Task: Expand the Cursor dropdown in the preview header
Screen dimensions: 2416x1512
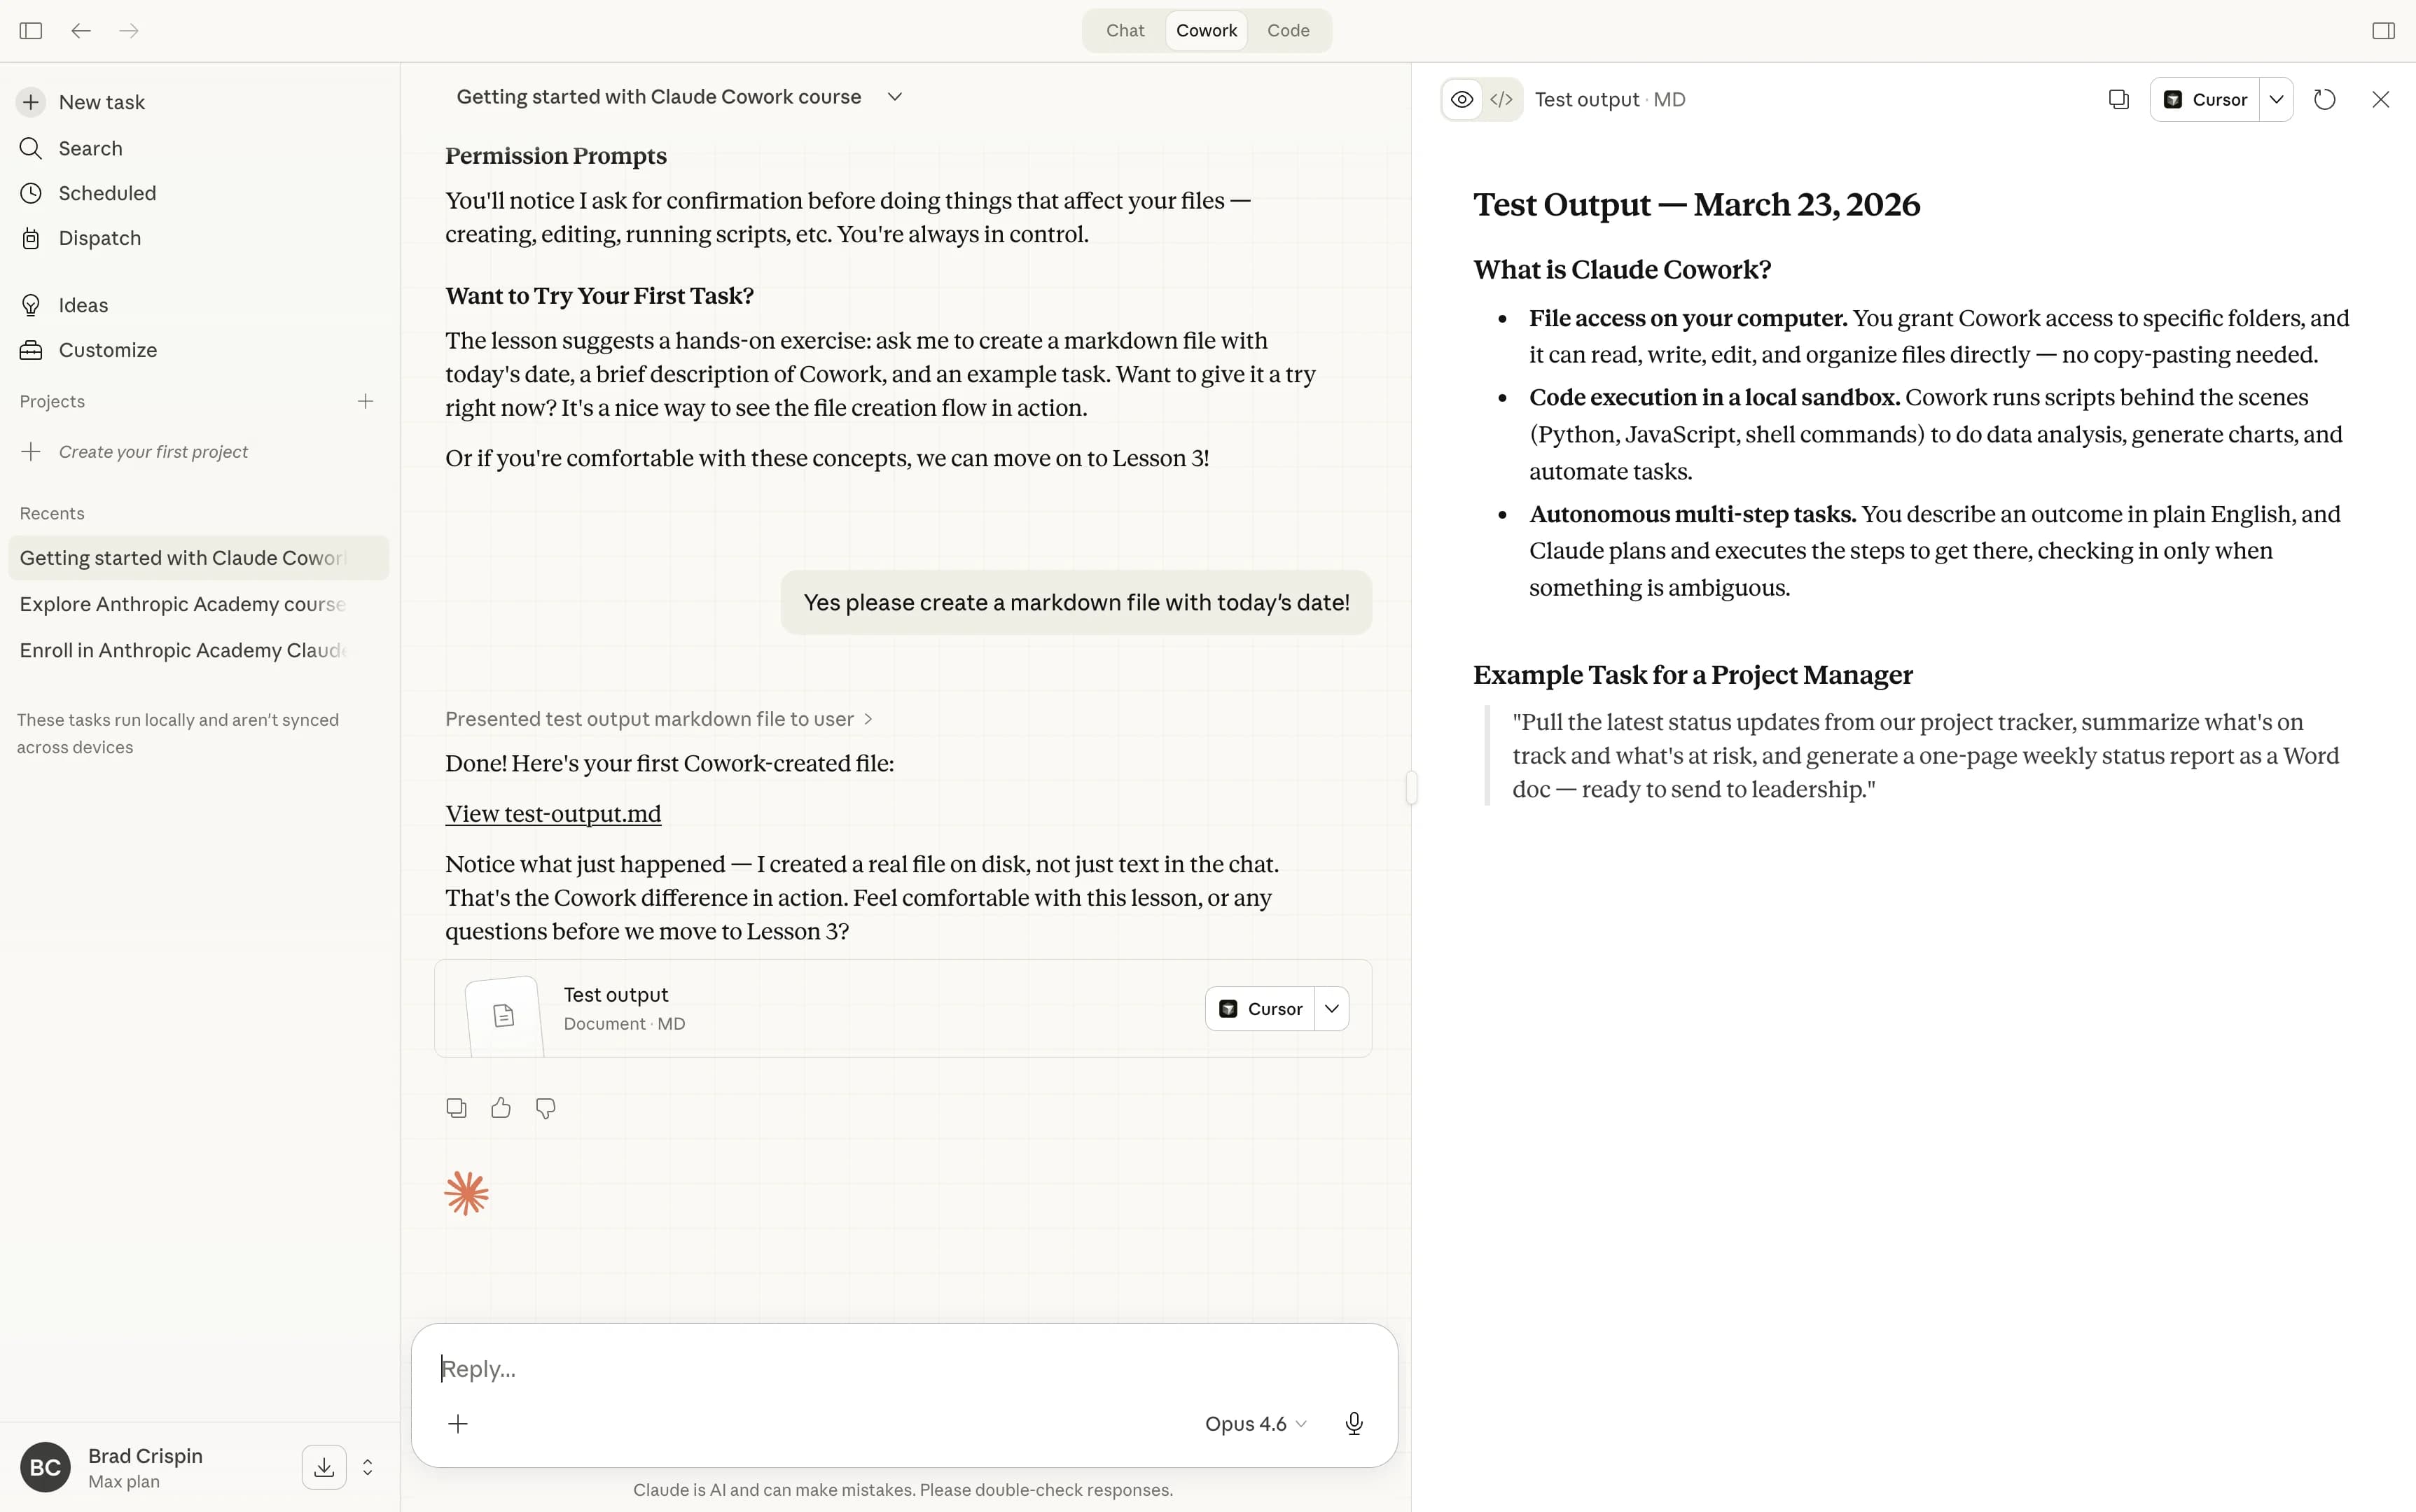Action: pyautogui.click(x=2276, y=99)
